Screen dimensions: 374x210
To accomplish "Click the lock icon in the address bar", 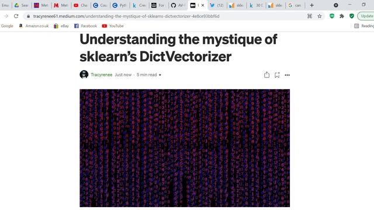I will click(x=29, y=16).
